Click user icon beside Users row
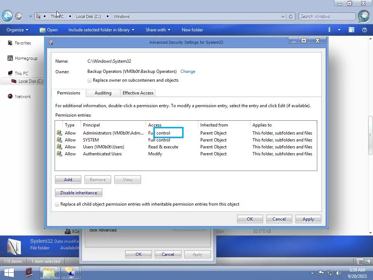373x280 pixels. [59, 147]
